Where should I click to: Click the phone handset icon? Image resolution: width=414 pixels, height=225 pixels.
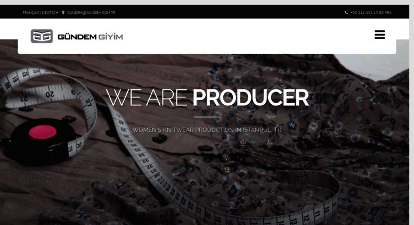click(346, 12)
